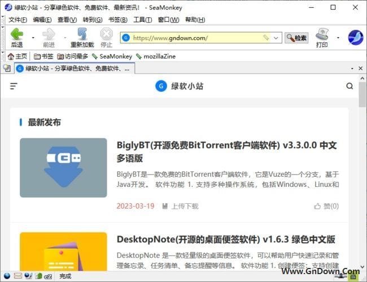Open the 书签(B) menu
Image resolution: width=367 pixels, height=282 pixels.
[x=118, y=20]
